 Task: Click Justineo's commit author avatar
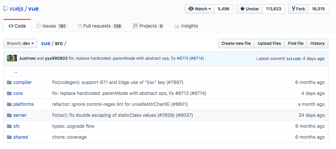pos(10,58)
